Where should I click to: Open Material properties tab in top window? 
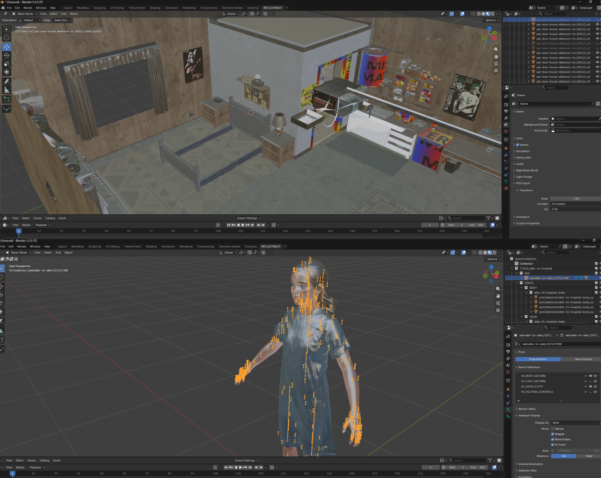[506, 188]
